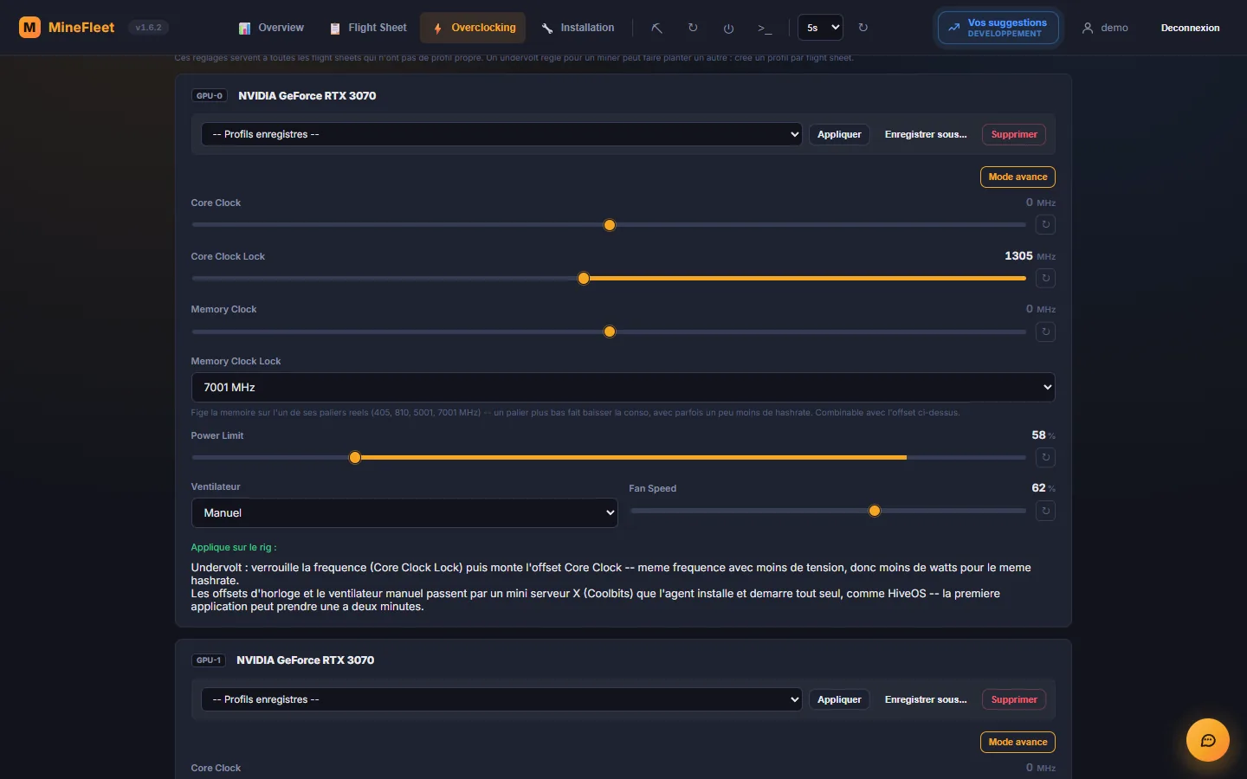Expand GPU-0 Profils enregistres dropdown
Screen dimensions: 1247x779
coord(501,134)
